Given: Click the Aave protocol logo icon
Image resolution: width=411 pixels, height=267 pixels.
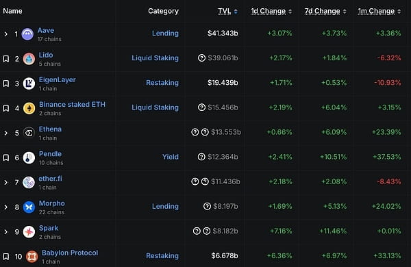Looking at the screenshot, I should tap(27, 34).
